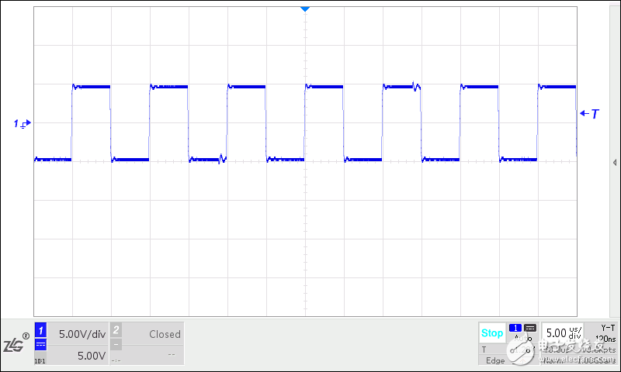The width and height of the screenshot is (621, 372).
Task: Click the trigger T label in status bar
Action: (x=484, y=350)
